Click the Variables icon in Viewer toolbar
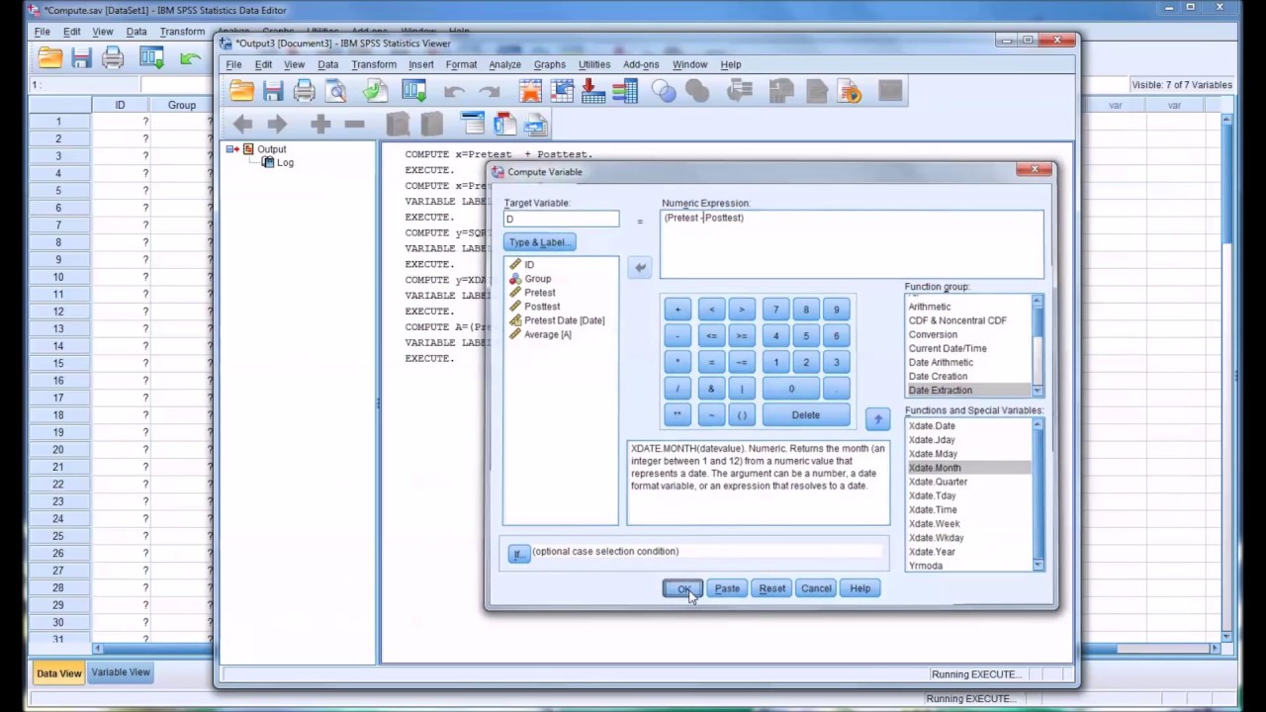This screenshot has height=712, width=1266. (625, 92)
